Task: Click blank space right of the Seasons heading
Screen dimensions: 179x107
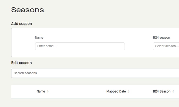Action: [x=107, y=10]
